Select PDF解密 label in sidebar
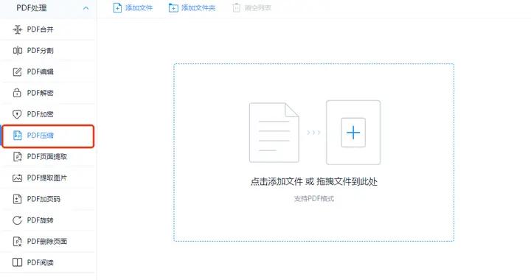Image resolution: width=531 pixels, height=280 pixels. tap(41, 93)
